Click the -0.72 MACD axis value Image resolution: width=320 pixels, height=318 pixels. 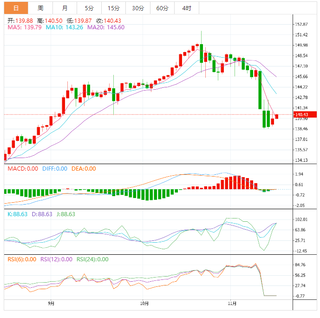(x=300, y=195)
